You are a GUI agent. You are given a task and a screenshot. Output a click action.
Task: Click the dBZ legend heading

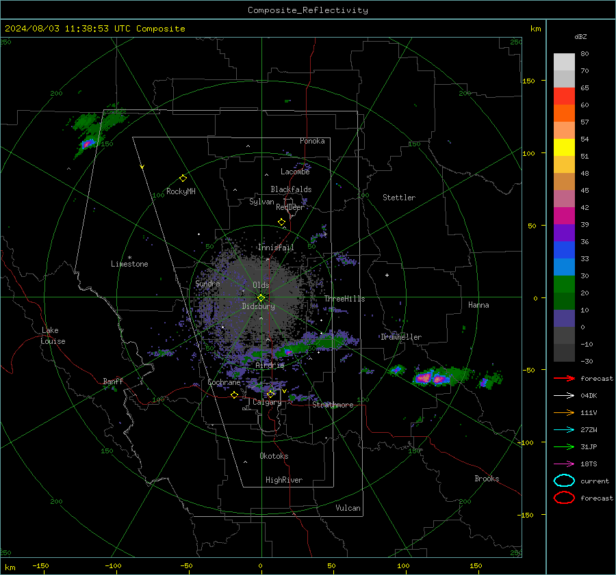580,36
